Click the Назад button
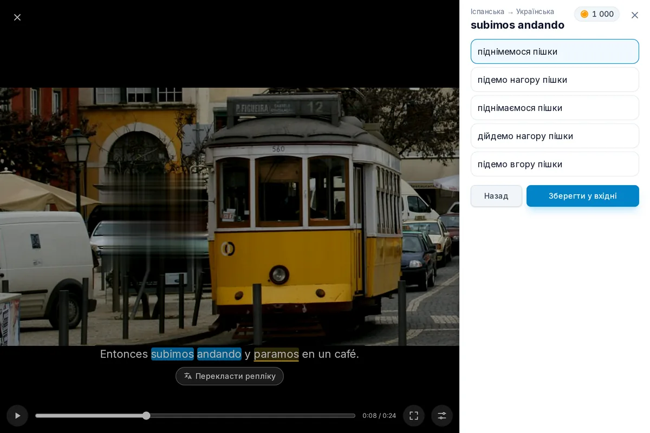 click(x=496, y=196)
